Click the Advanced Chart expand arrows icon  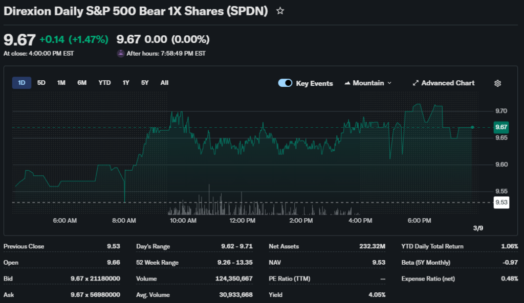tap(416, 83)
